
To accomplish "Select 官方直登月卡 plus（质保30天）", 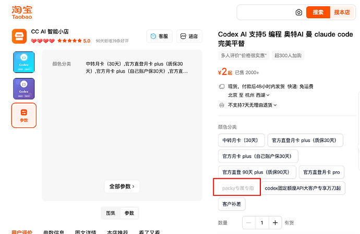I will (x=305, y=140).
